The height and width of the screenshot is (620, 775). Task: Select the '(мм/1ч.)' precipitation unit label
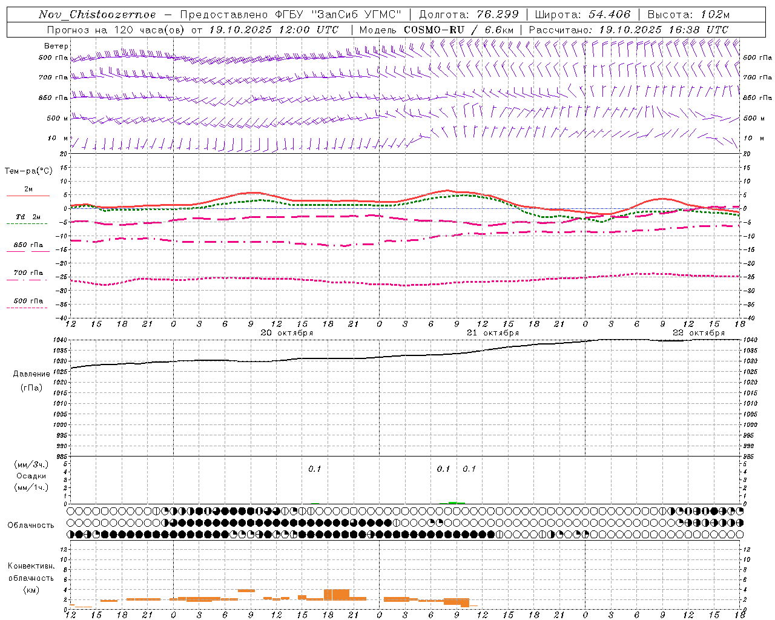click(x=31, y=487)
